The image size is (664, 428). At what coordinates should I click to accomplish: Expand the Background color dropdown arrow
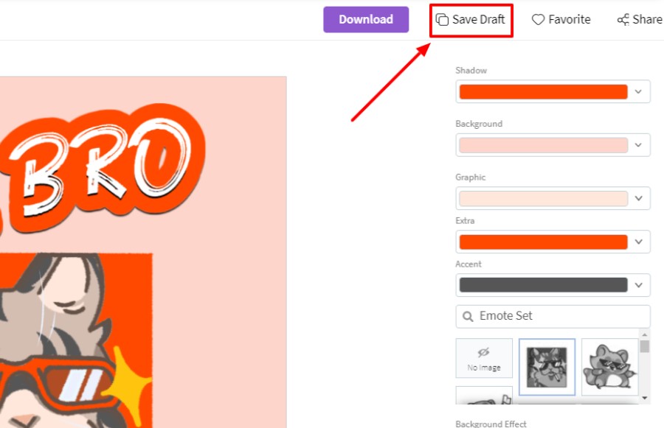point(638,145)
